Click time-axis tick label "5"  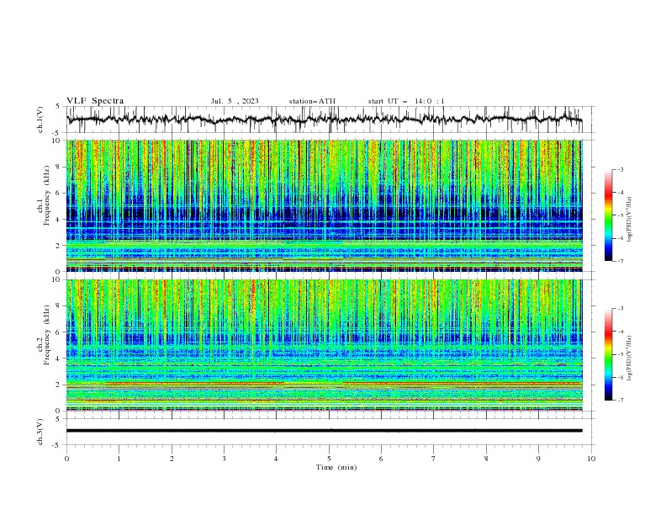pyautogui.click(x=329, y=459)
